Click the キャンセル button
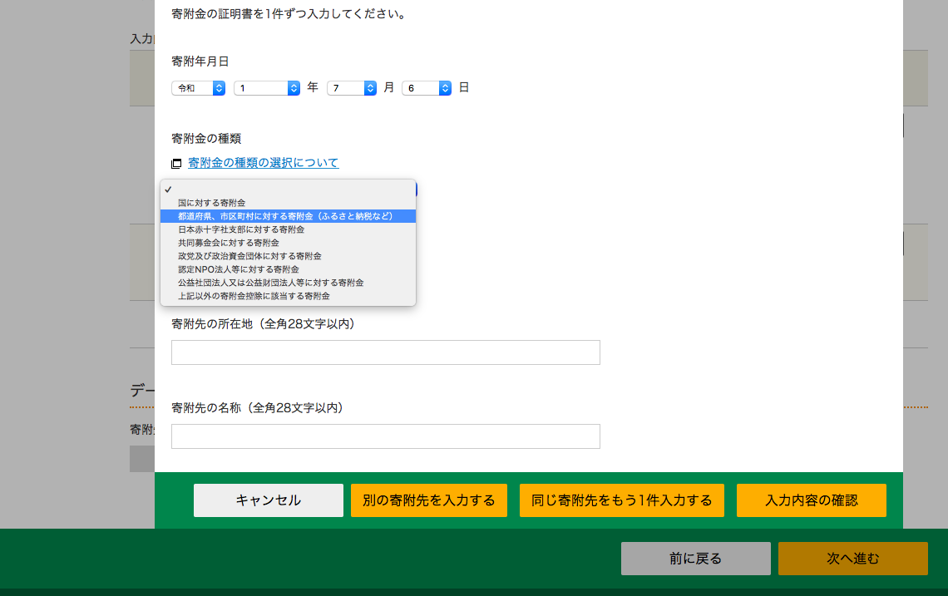This screenshot has height=596, width=948. (268, 500)
